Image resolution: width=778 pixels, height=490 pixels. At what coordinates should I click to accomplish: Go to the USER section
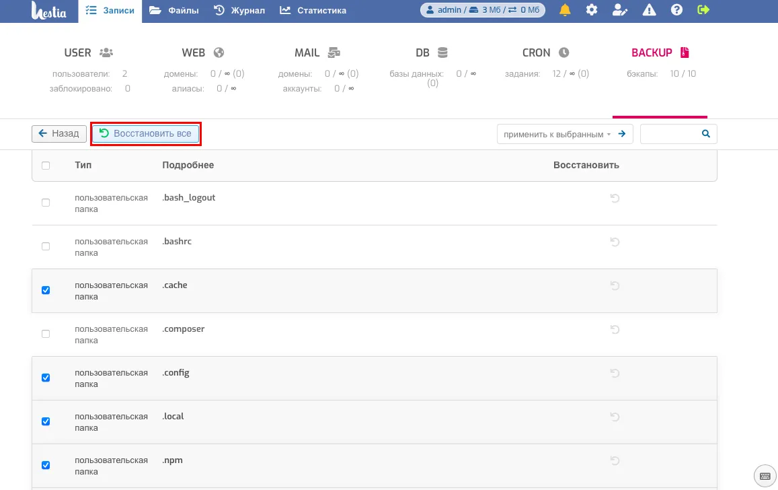click(x=78, y=53)
